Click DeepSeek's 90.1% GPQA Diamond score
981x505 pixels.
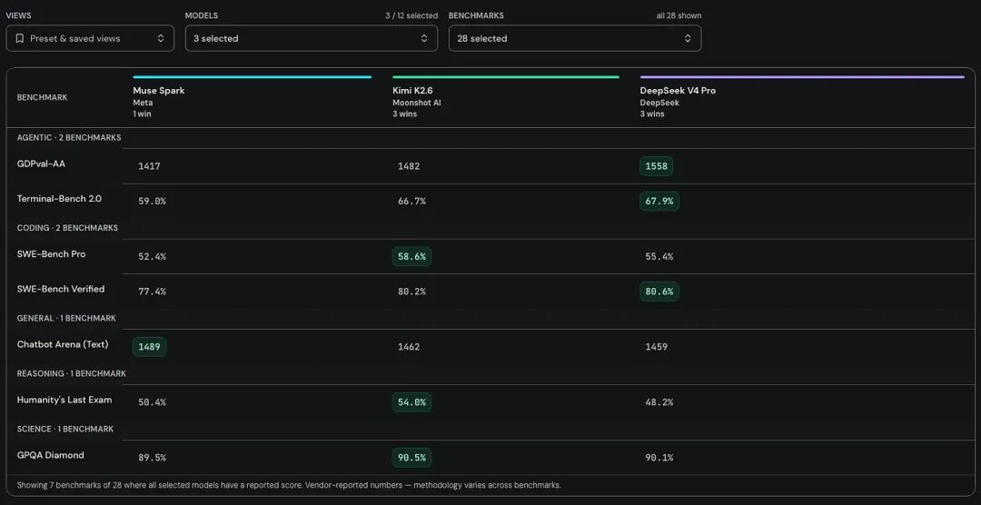(659, 458)
